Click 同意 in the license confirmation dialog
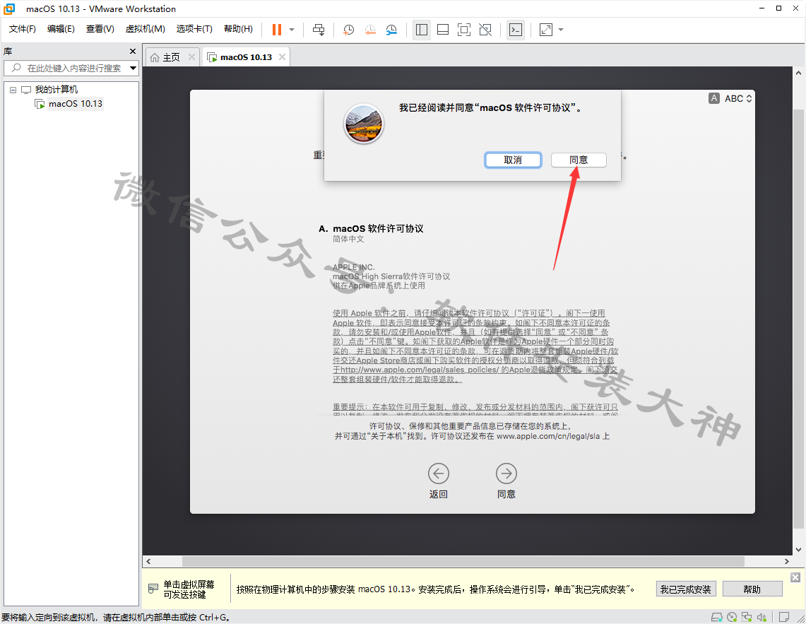Screen dimensions: 806x624 pos(579,160)
